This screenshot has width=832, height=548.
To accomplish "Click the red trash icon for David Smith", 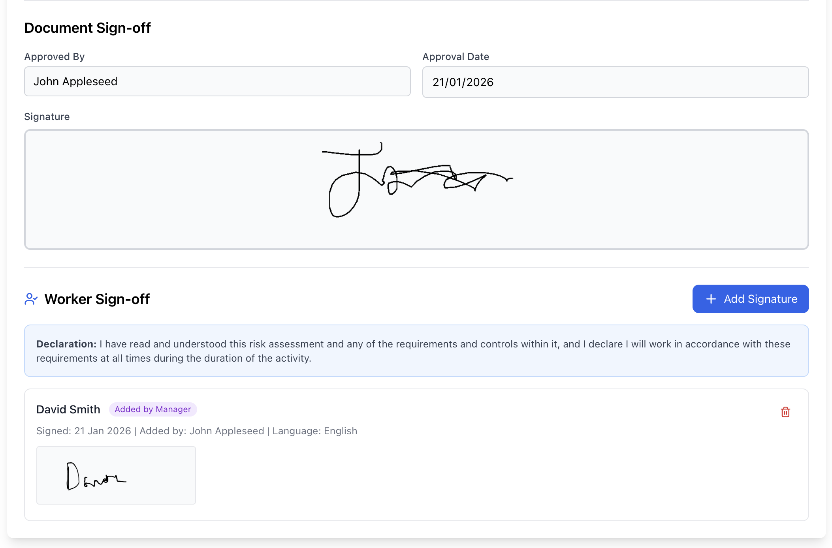I will [785, 412].
